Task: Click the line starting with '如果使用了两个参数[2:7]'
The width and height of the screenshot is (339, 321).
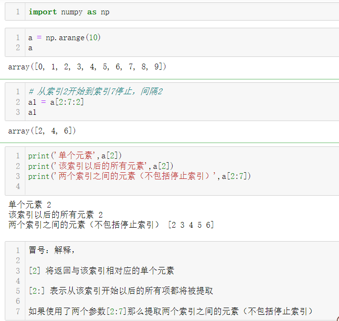Action: 171,311
